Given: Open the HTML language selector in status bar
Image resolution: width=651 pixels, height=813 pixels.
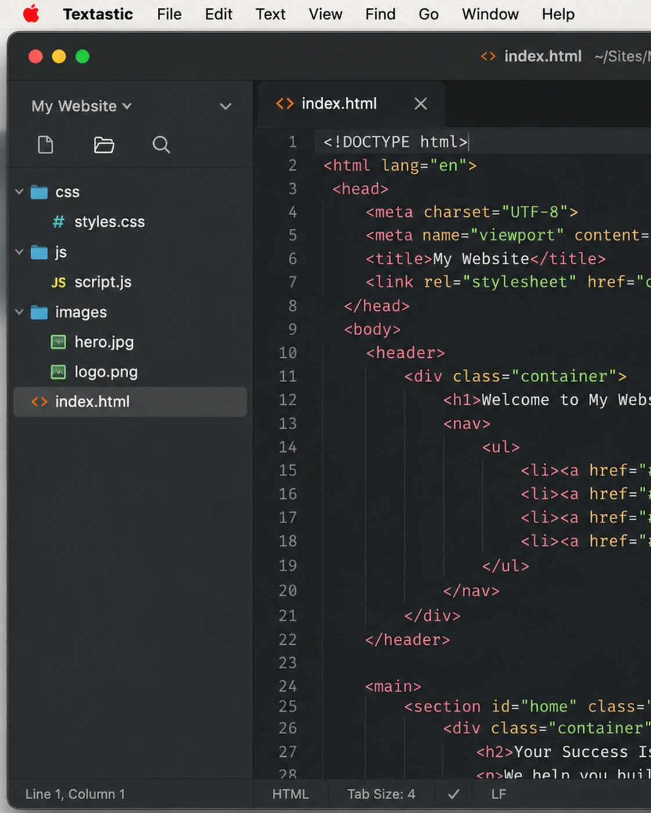Looking at the screenshot, I should coord(291,794).
